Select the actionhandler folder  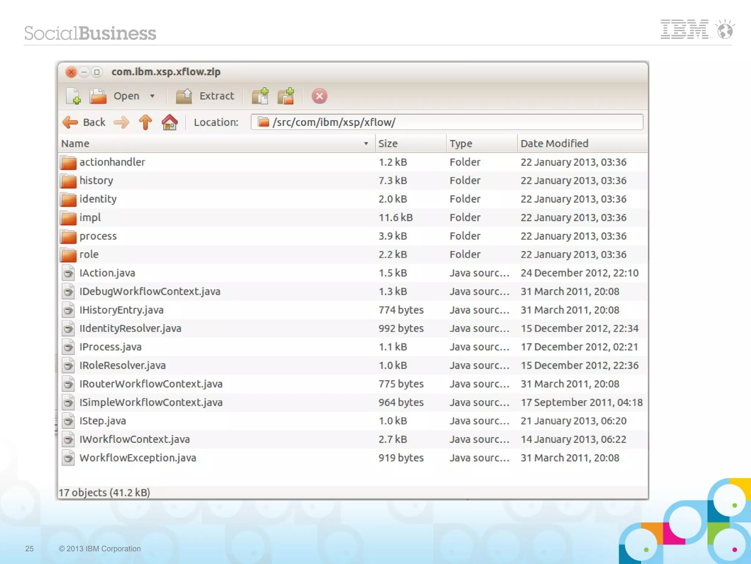112,162
